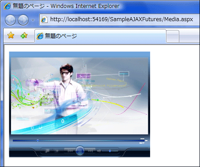Image resolution: width=200 pixels, height=167 pixels.
Task: Click the browser Back button
Action: (10, 20)
